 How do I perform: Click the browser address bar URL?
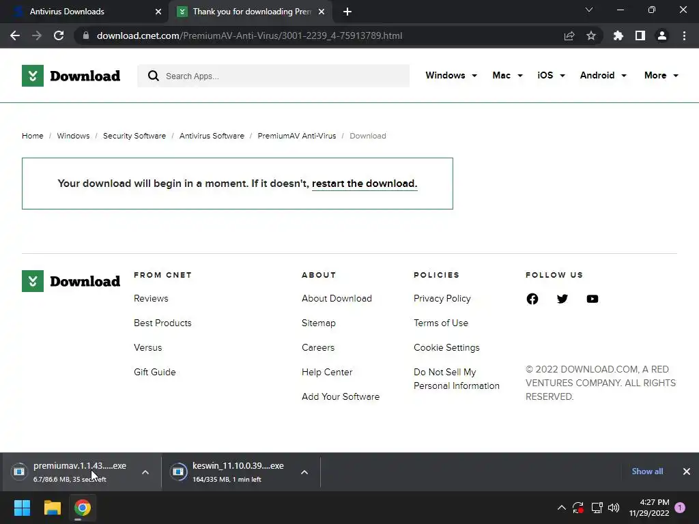pos(250,35)
